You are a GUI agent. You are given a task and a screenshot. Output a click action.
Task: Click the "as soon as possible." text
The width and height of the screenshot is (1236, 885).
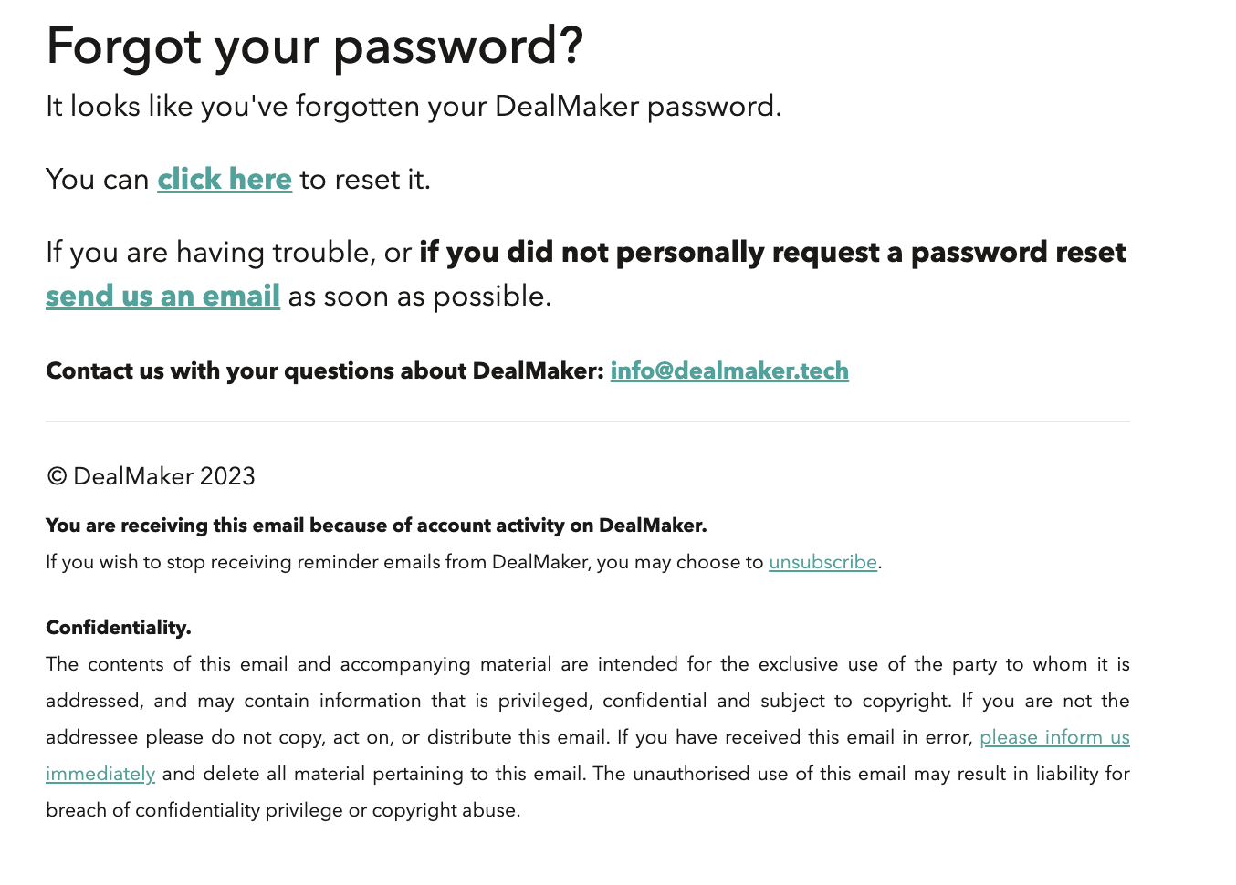420,296
